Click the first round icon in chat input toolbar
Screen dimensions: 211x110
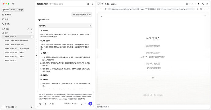click(40, 104)
